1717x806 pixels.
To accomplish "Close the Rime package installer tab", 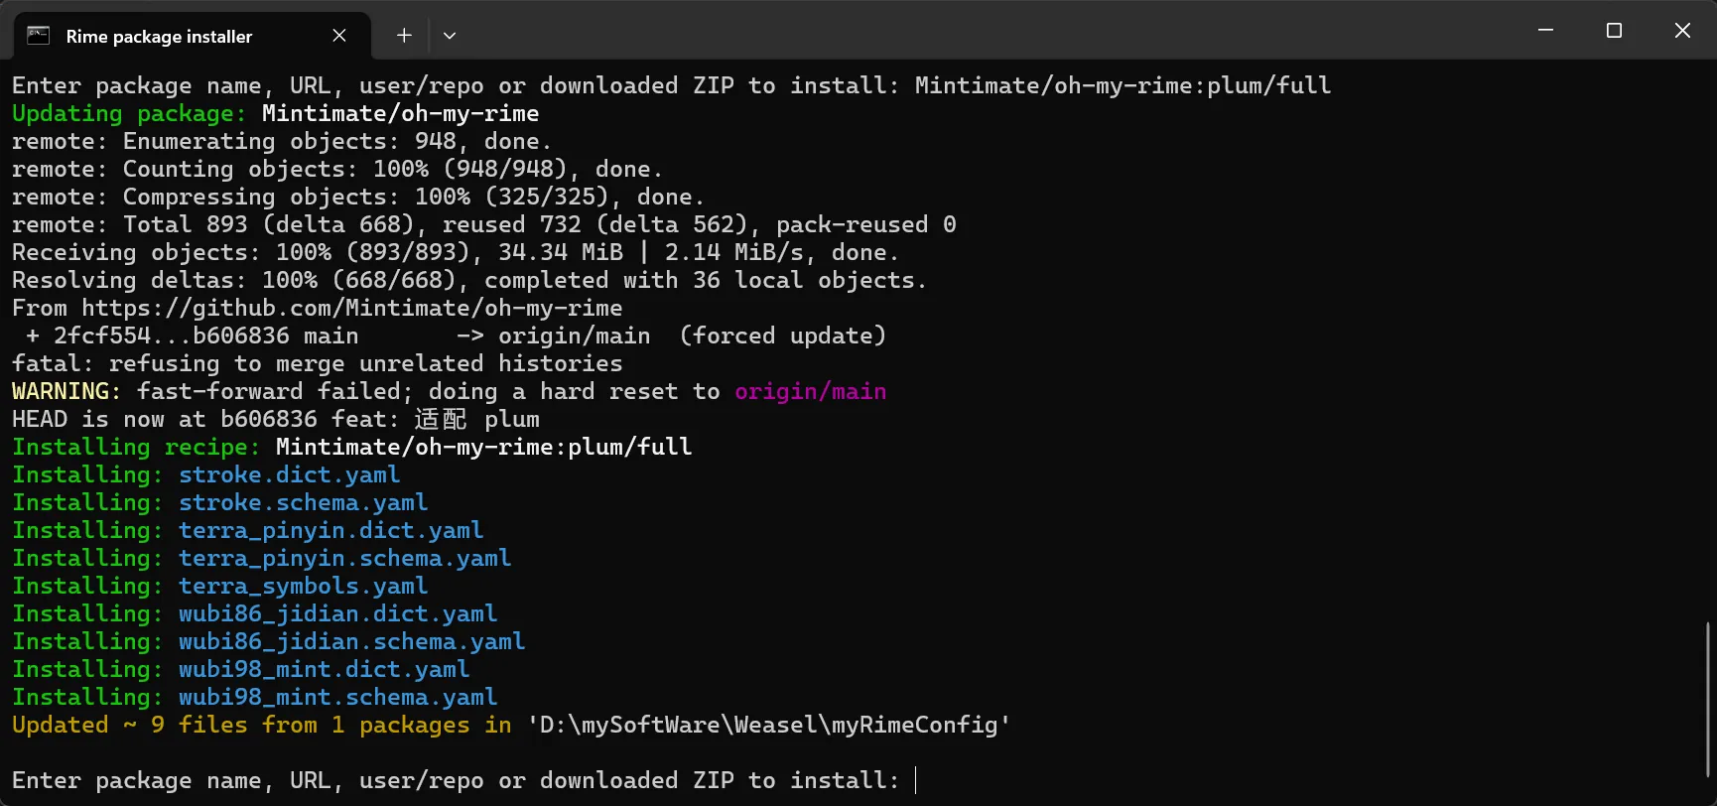I will [x=339, y=36].
